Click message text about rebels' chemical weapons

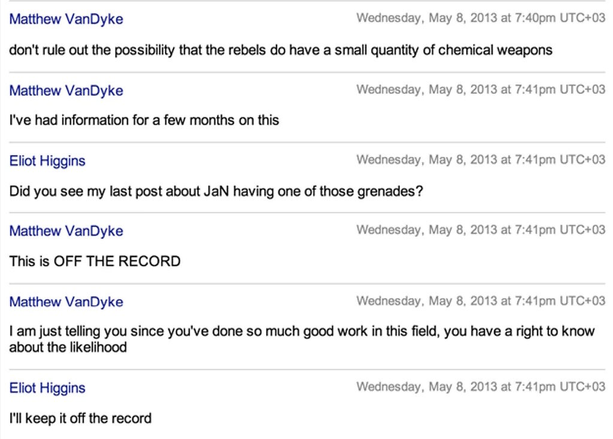click(281, 50)
